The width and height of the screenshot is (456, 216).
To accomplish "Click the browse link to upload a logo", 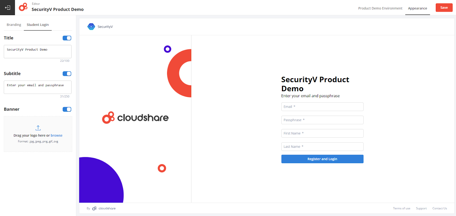I will 56,135.
